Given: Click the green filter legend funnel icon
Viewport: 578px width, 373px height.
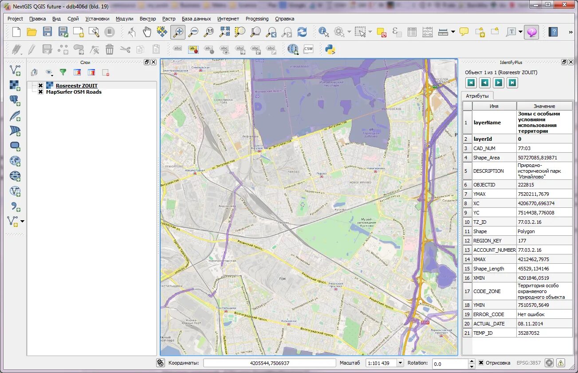Looking at the screenshot, I should (63, 72).
